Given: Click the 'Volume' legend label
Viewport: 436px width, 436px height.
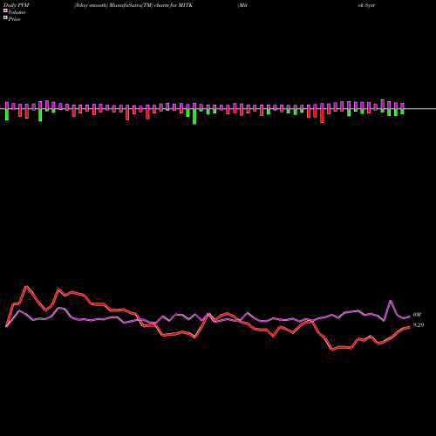Looking at the screenshot, I should click(x=17, y=12).
